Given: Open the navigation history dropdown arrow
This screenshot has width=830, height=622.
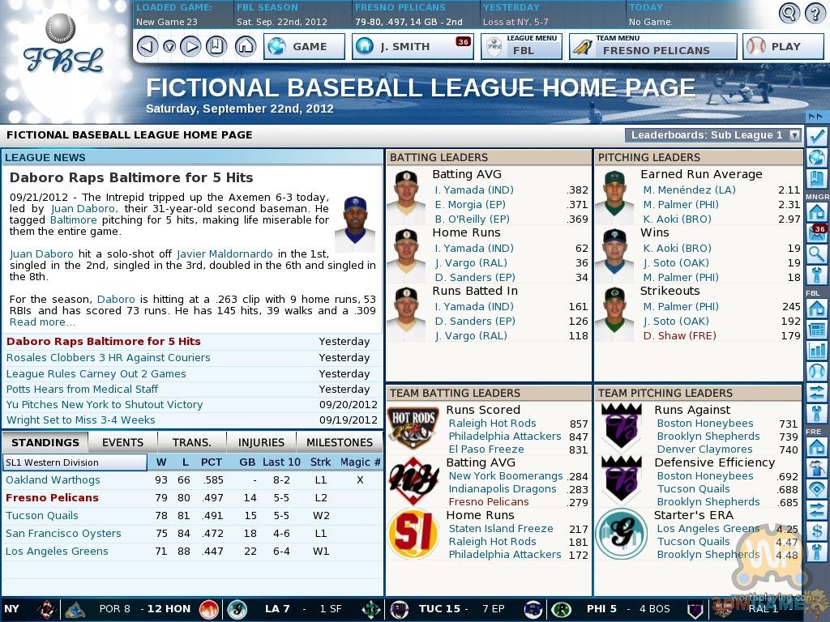Looking at the screenshot, I should (169, 46).
